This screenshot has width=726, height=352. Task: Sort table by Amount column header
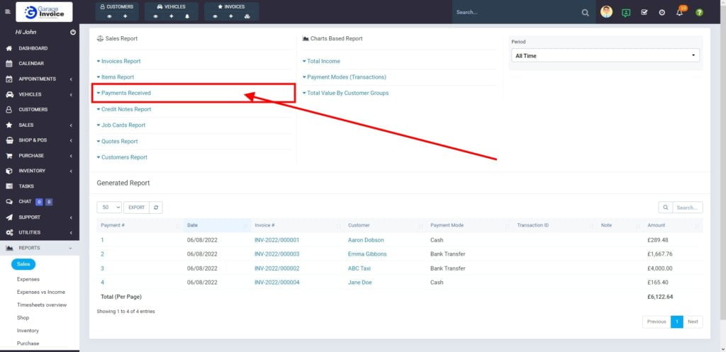click(x=674, y=225)
